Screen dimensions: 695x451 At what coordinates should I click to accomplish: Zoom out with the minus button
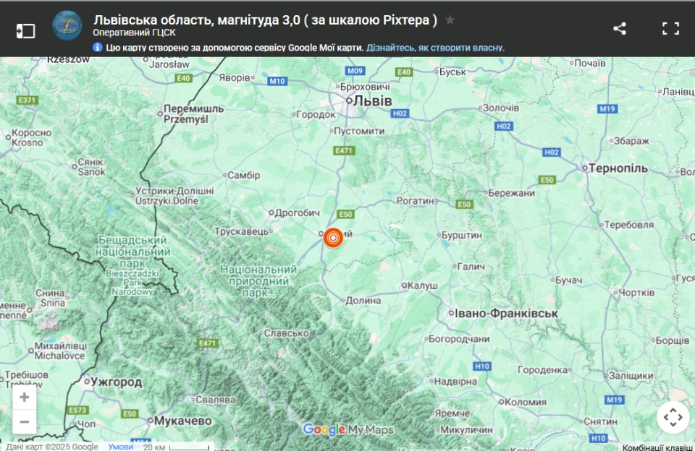25,421
